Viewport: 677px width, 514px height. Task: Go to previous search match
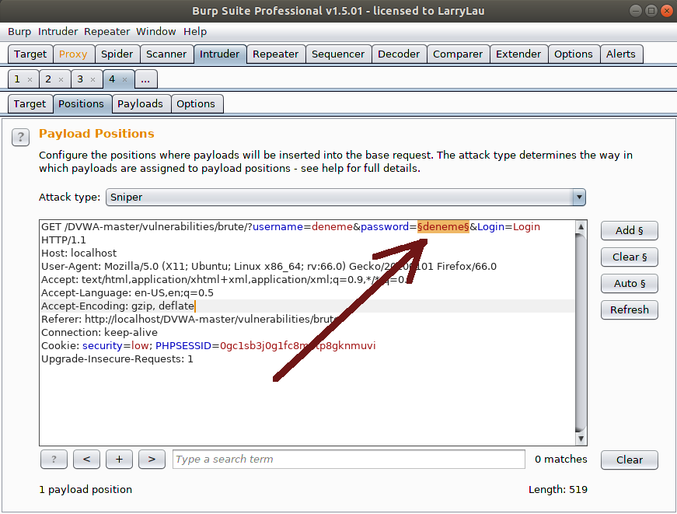[x=86, y=459]
